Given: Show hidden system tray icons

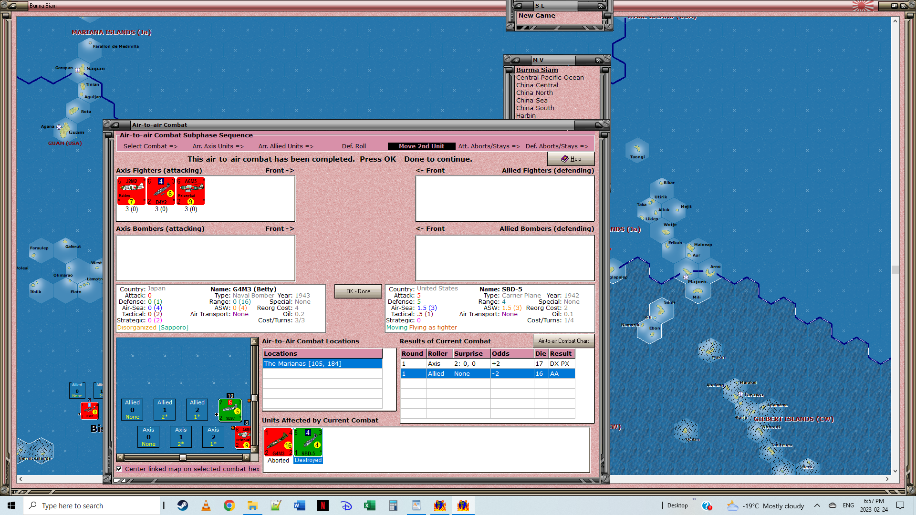Looking at the screenshot, I should 817,505.
